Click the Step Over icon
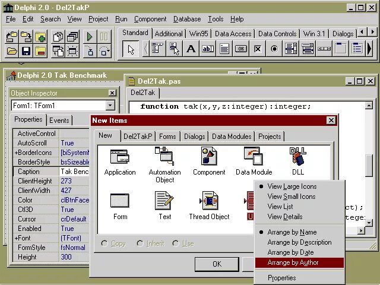This screenshot has width=380, height=285. [x=104, y=51]
